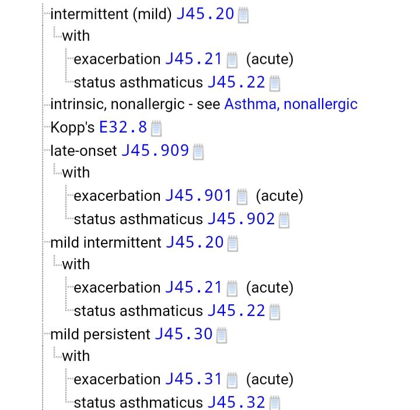This screenshot has width=420, height=410.
Task: Click the mild persistent J45.30 code link
Action: coord(183,334)
